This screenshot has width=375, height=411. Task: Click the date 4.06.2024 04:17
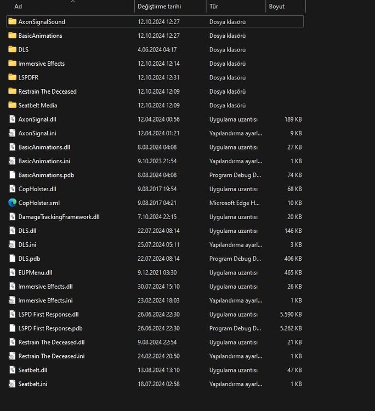(x=157, y=49)
